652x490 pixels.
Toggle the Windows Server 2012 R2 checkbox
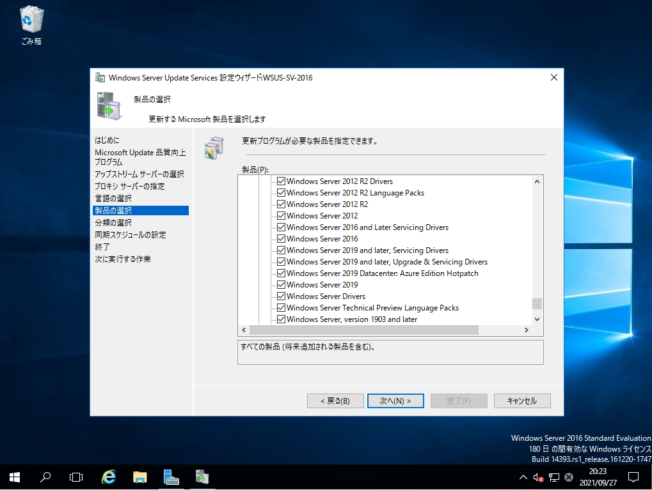(281, 204)
